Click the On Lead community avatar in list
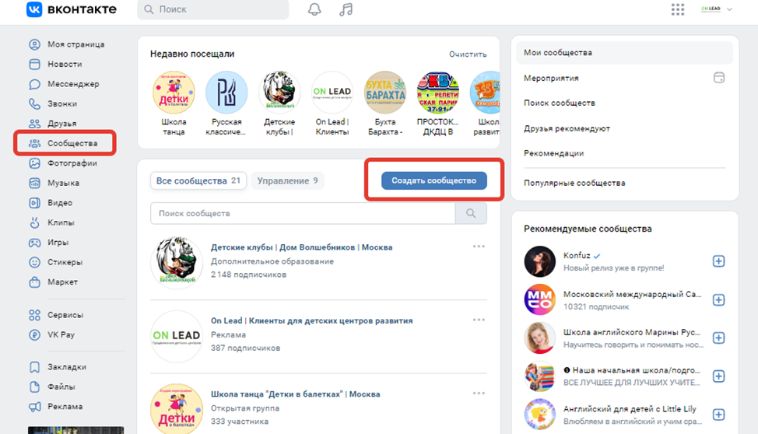 (177, 336)
